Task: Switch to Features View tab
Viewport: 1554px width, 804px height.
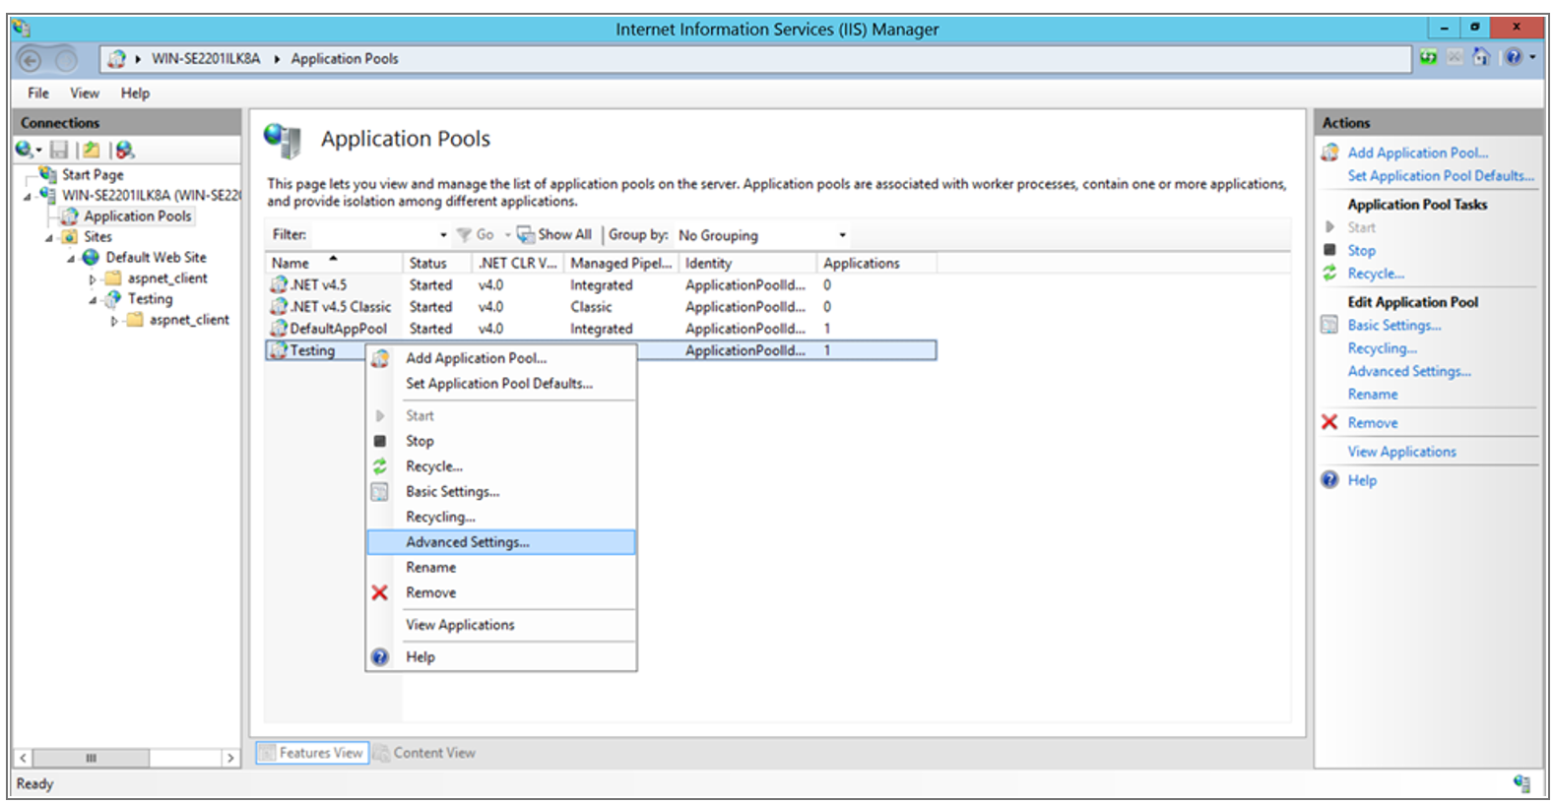Action: tap(312, 753)
